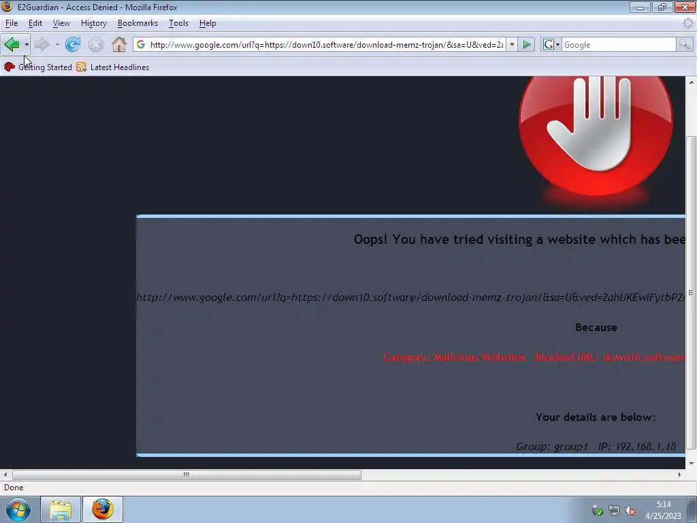The image size is (697, 523).
Task: Open the search engine selector dropdown
Action: (x=551, y=44)
